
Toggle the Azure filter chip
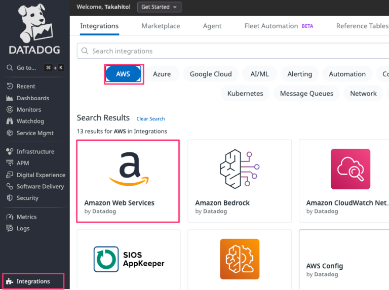point(162,74)
